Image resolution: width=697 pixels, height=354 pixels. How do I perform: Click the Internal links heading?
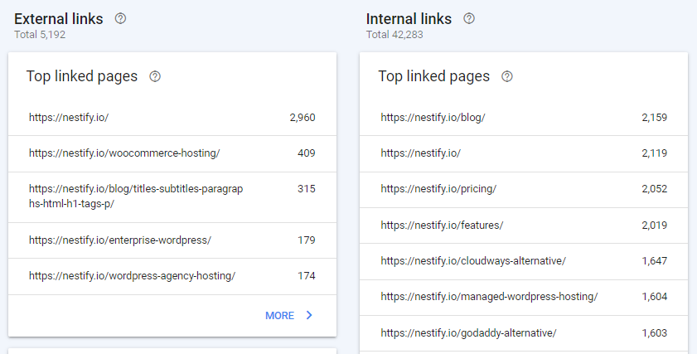point(409,19)
